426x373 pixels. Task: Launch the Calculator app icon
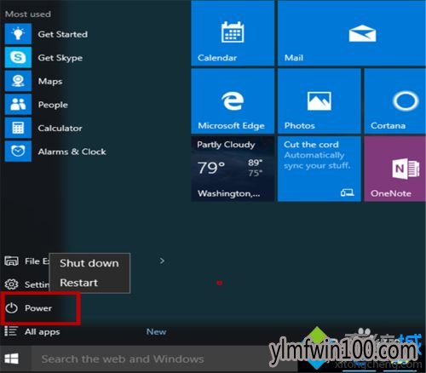click(18, 128)
